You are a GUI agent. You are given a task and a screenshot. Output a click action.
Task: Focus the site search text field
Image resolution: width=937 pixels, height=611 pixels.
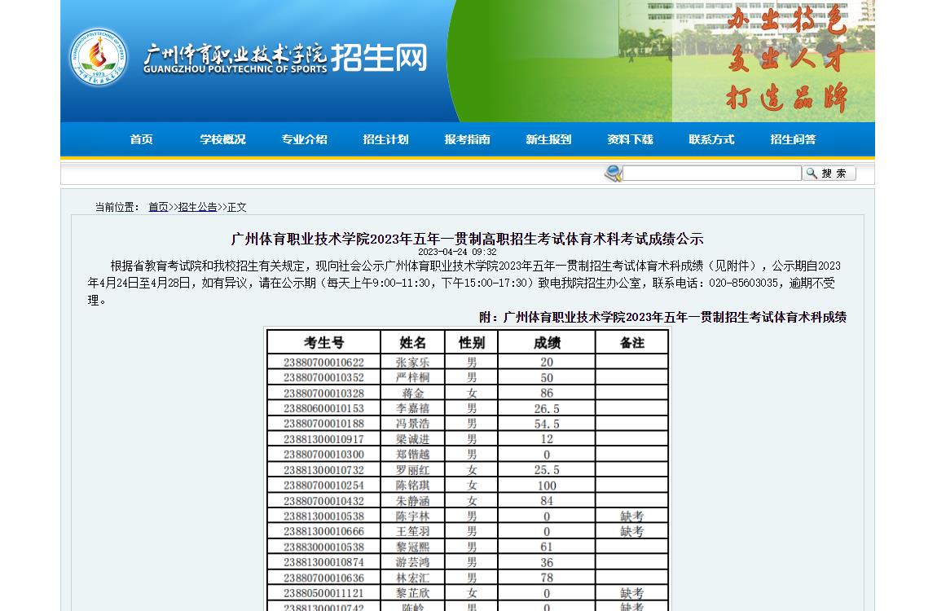[712, 174]
